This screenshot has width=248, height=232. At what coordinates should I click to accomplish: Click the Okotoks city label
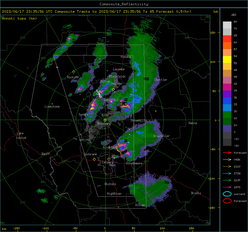click(x=110, y=184)
